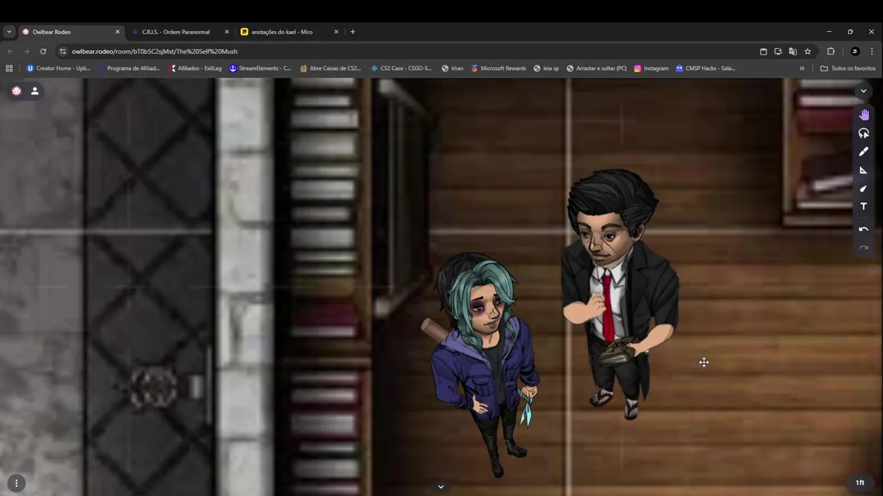Open Creator Home bookmark
This screenshot has height=496, width=883.
[59, 68]
